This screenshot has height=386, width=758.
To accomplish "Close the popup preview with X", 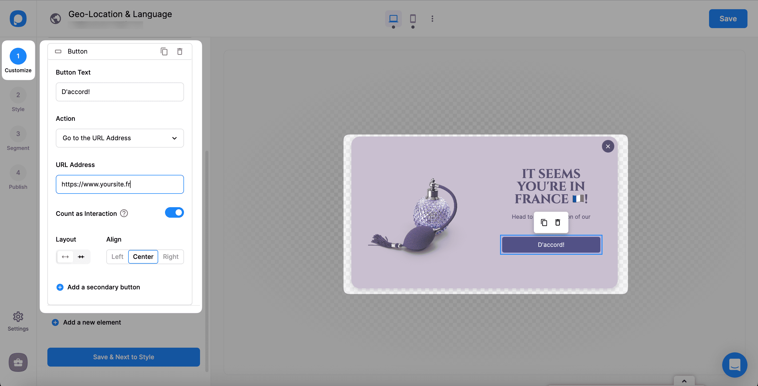I will 608,147.
